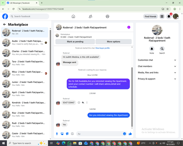Image resolution: width=183 pixels, height=146 pixels.
Task: Open Kendrick apartment conversation
Action: [x=25, y=104]
